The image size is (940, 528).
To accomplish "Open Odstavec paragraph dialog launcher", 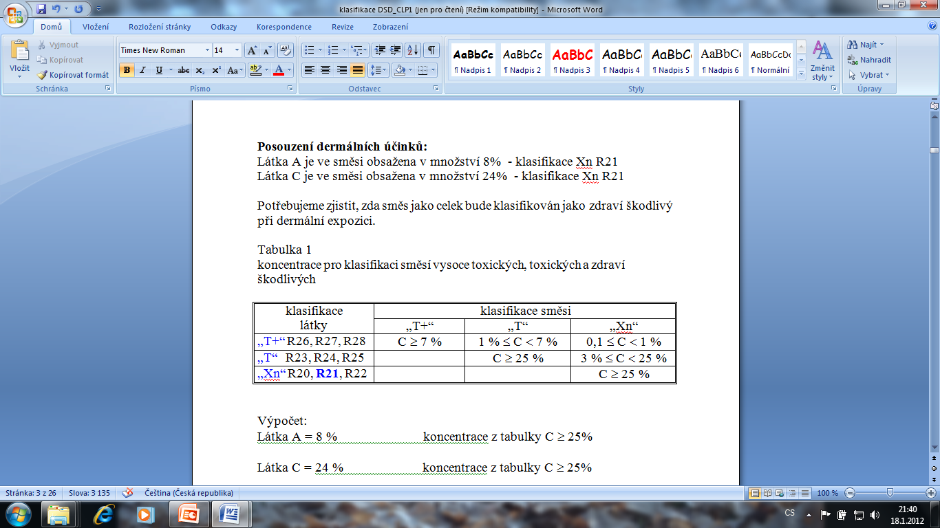I will 436,89.
